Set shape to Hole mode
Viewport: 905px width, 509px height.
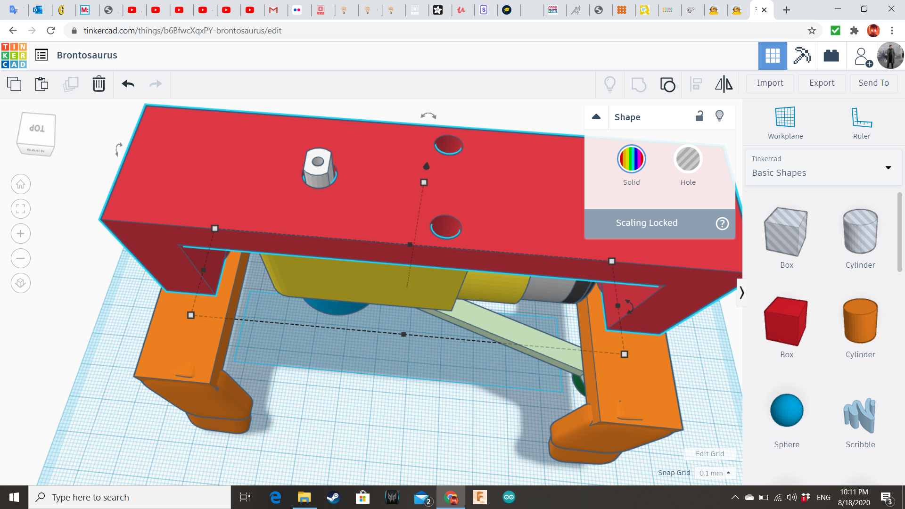coord(688,159)
